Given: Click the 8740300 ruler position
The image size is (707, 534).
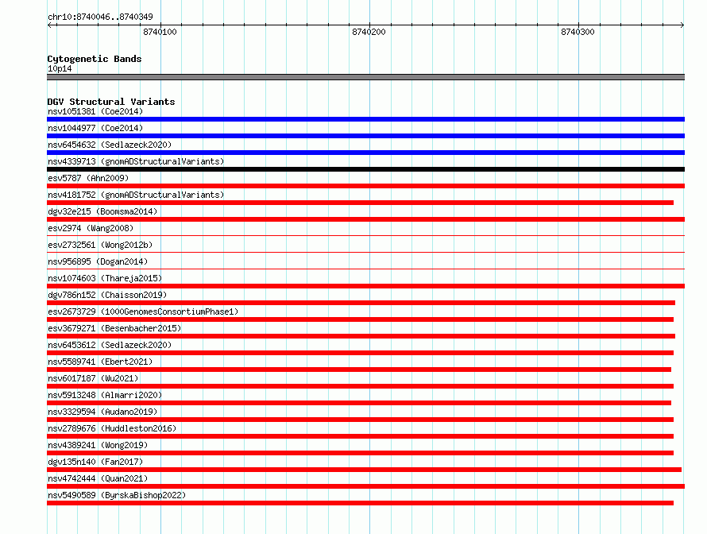Looking at the screenshot, I should point(578,32).
